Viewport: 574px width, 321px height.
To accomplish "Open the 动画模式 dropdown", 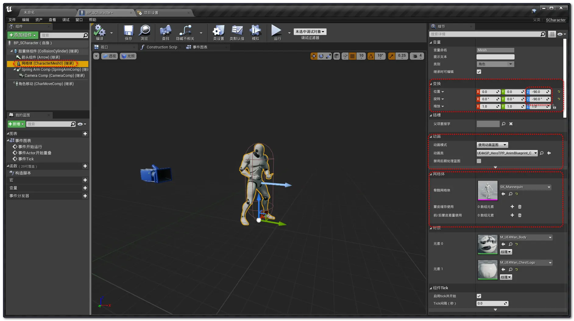I will 492,145.
